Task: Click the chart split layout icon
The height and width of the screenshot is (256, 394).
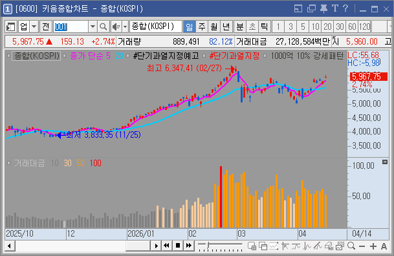Action: [252, 246]
